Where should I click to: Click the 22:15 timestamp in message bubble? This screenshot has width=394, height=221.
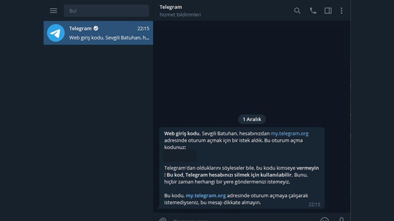pyautogui.click(x=314, y=204)
